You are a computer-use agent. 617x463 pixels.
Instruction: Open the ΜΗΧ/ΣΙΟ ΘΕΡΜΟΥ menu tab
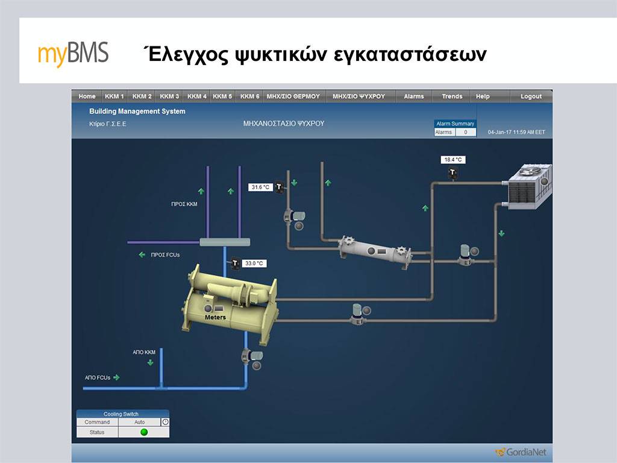coord(293,96)
